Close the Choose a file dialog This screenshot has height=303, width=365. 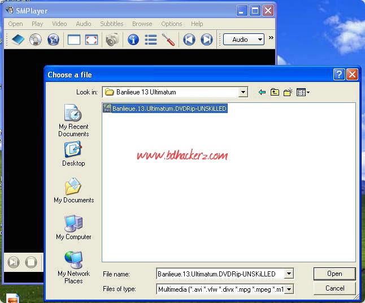pyautogui.click(x=352, y=75)
